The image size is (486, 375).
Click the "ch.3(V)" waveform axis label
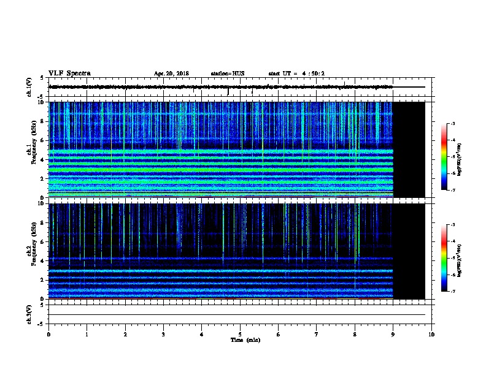click(29, 314)
